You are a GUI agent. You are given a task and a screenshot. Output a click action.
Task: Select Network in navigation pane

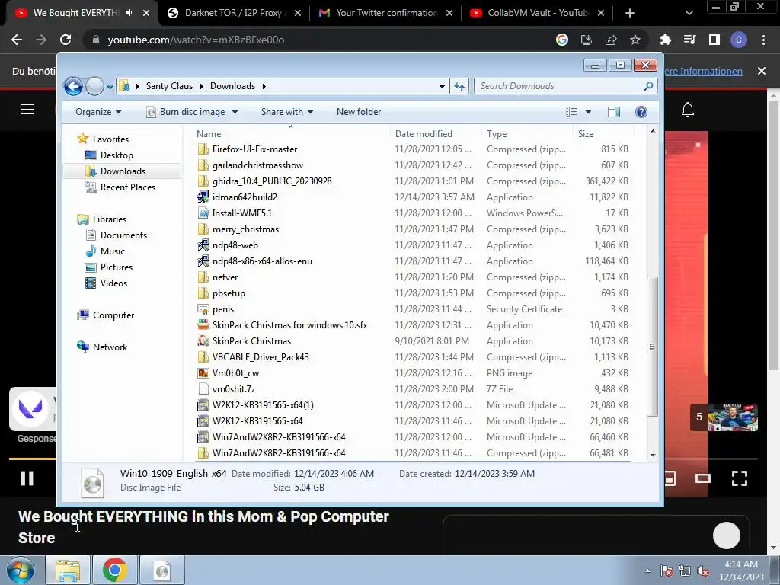tap(110, 347)
